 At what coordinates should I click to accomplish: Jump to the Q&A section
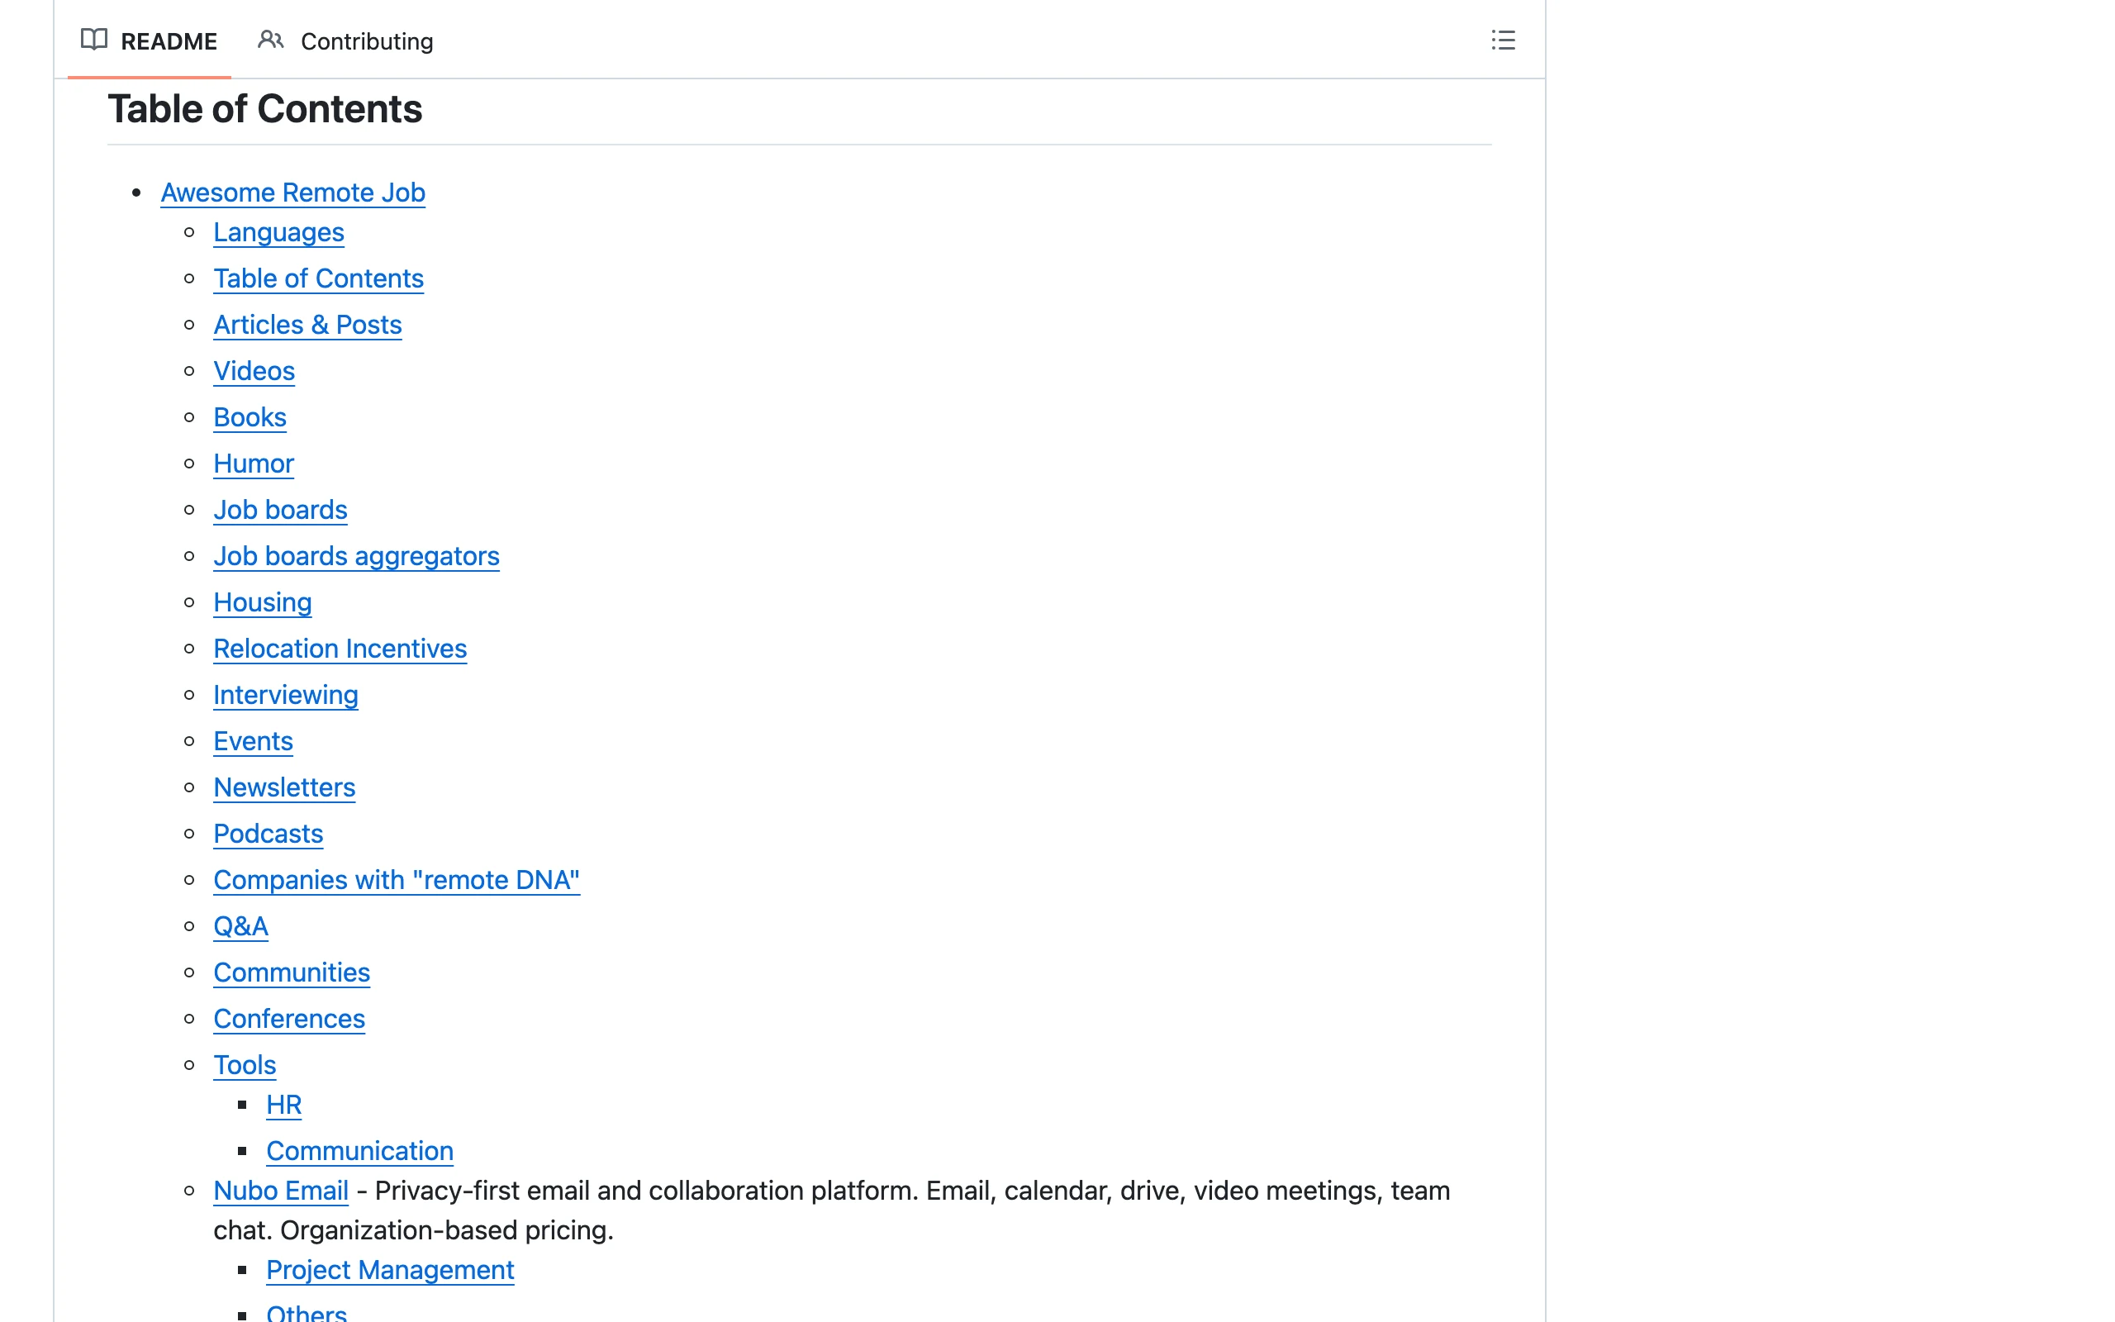[240, 928]
